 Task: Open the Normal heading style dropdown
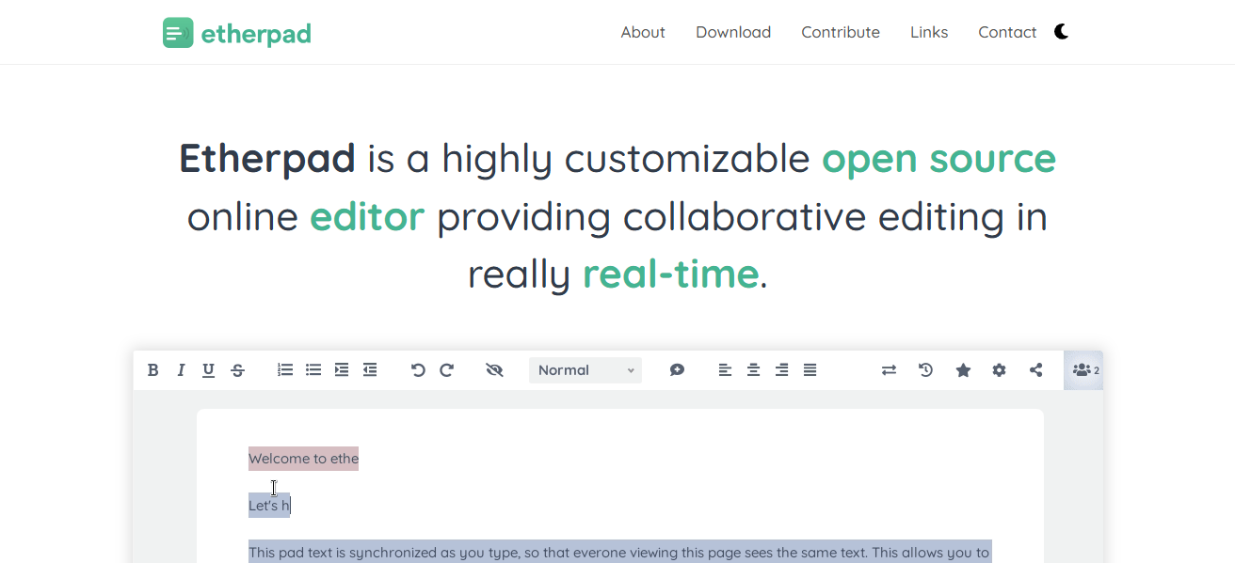(x=585, y=370)
